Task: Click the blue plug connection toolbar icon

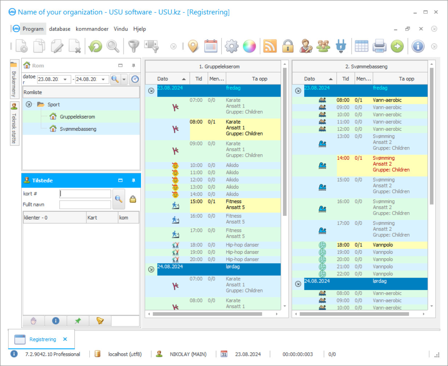Action: (x=341, y=46)
